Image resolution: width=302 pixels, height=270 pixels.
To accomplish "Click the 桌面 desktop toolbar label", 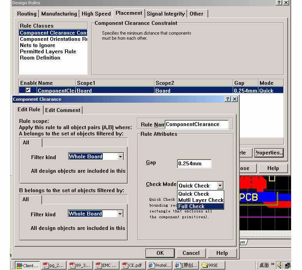I will point(264,265).
